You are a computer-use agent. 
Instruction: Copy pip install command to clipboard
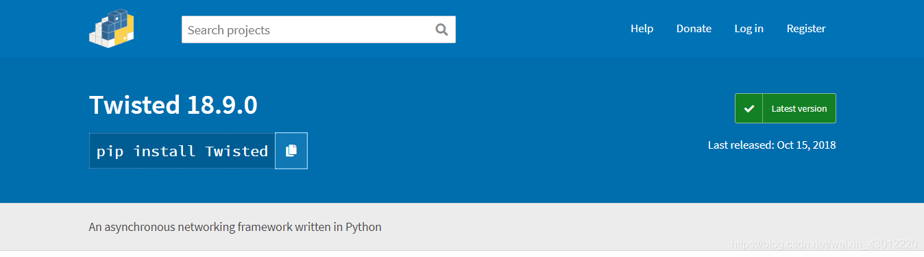291,151
